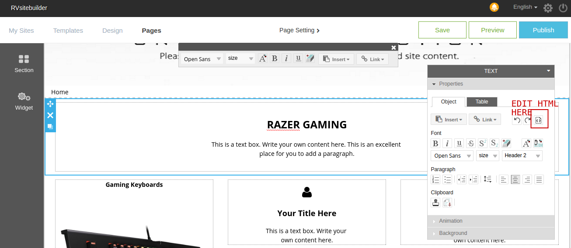Open Open Sans font dropdown in properties panel
The width and height of the screenshot is (571, 248).
[452, 156]
